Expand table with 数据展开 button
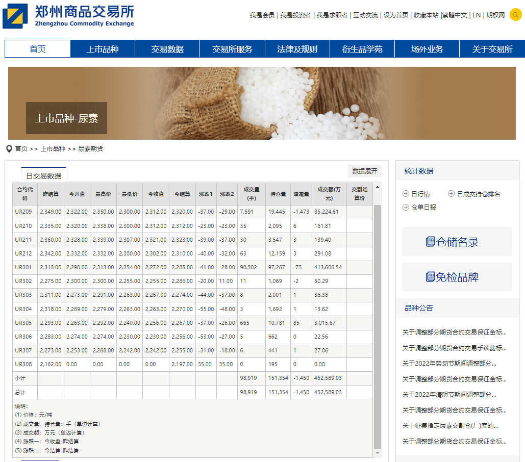 [364, 171]
